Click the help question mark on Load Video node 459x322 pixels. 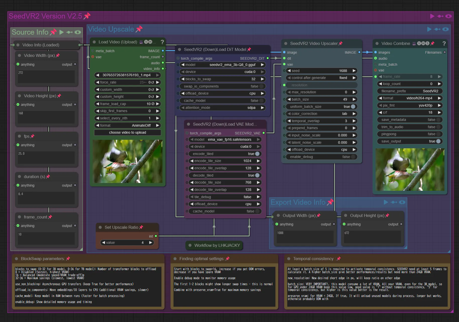pos(162,42)
